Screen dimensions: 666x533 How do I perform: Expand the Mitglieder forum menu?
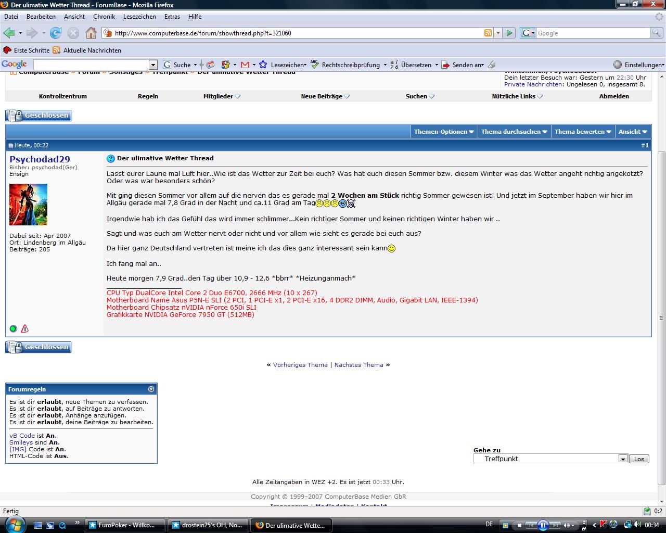(222, 96)
